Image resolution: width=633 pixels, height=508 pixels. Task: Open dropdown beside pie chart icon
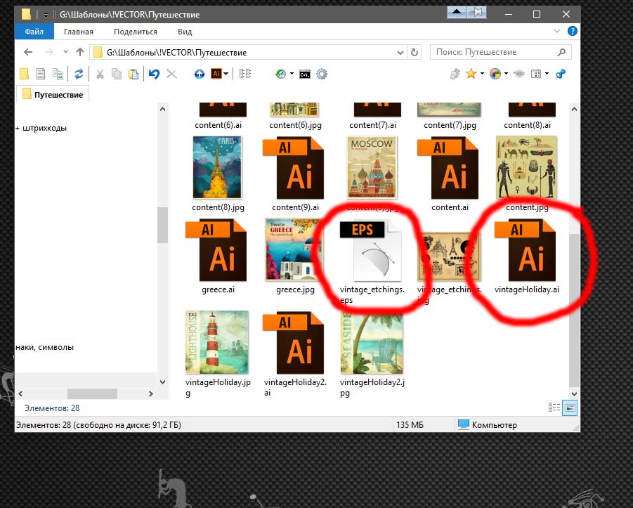click(x=506, y=74)
